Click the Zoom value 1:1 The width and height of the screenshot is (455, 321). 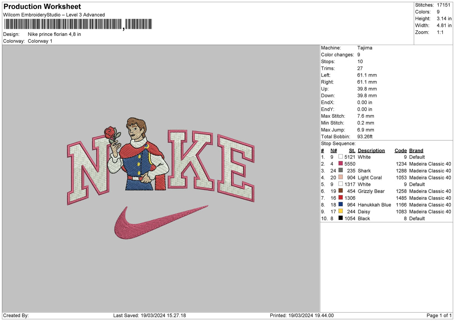pos(441,32)
